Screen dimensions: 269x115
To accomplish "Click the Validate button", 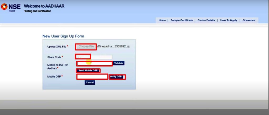I will point(118,63).
